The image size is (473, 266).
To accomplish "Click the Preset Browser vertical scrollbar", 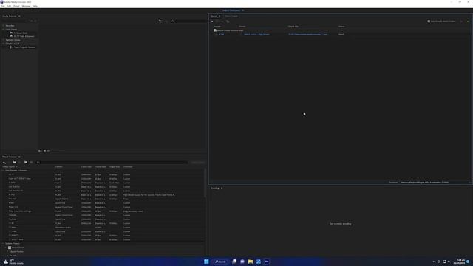I will (205, 183).
